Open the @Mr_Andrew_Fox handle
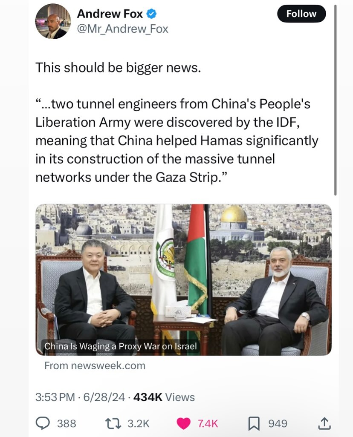The image size is (353, 437). tap(122, 29)
